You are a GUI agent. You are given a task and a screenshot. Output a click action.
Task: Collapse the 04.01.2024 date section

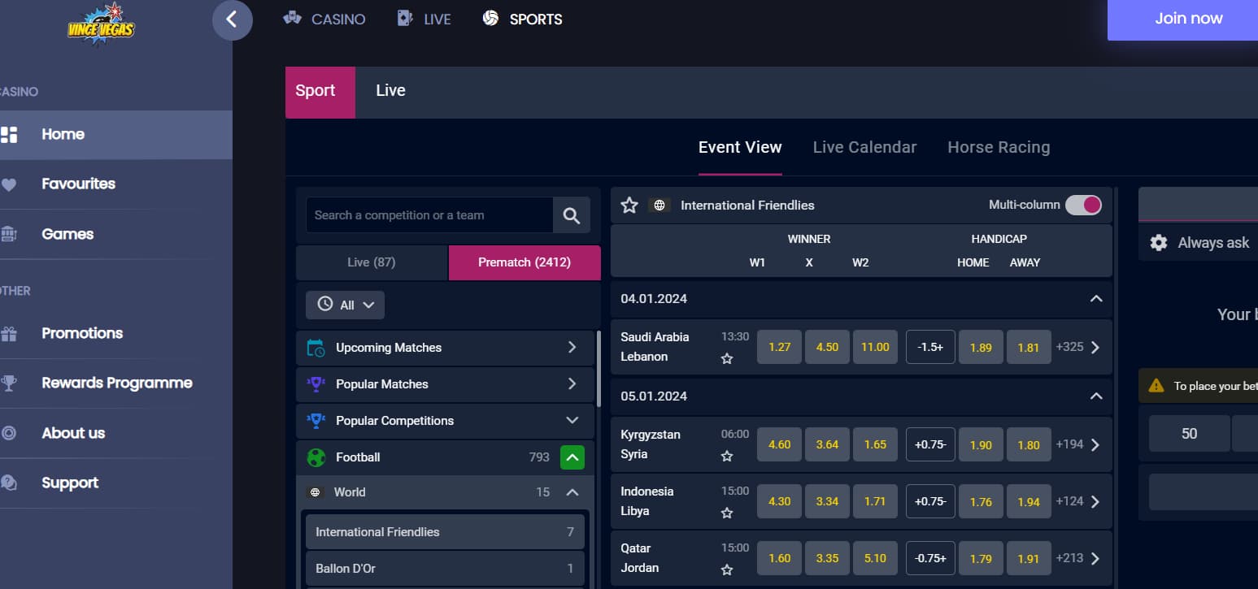[1095, 299]
